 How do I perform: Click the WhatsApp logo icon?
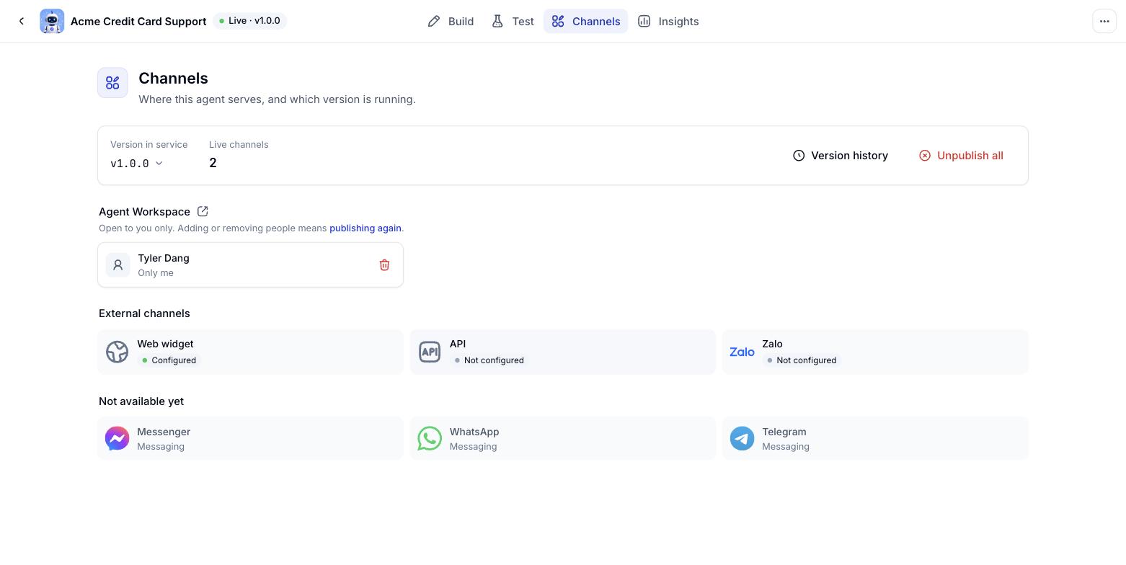[430, 438]
